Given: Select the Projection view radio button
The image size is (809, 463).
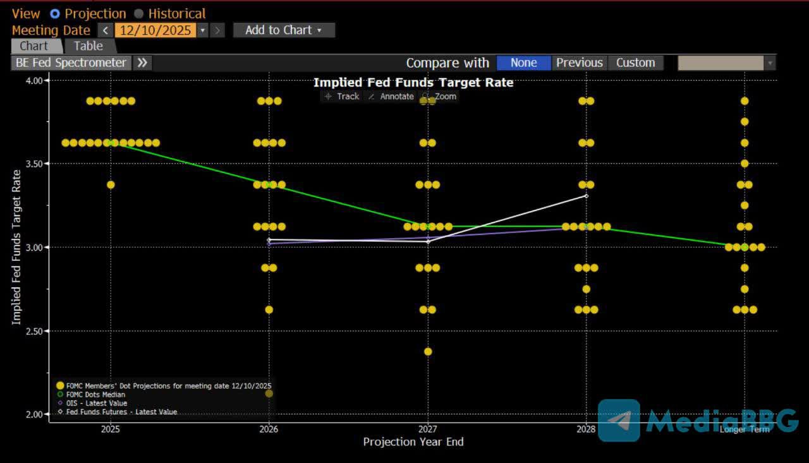Looking at the screenshot, I should pos(55,14).
